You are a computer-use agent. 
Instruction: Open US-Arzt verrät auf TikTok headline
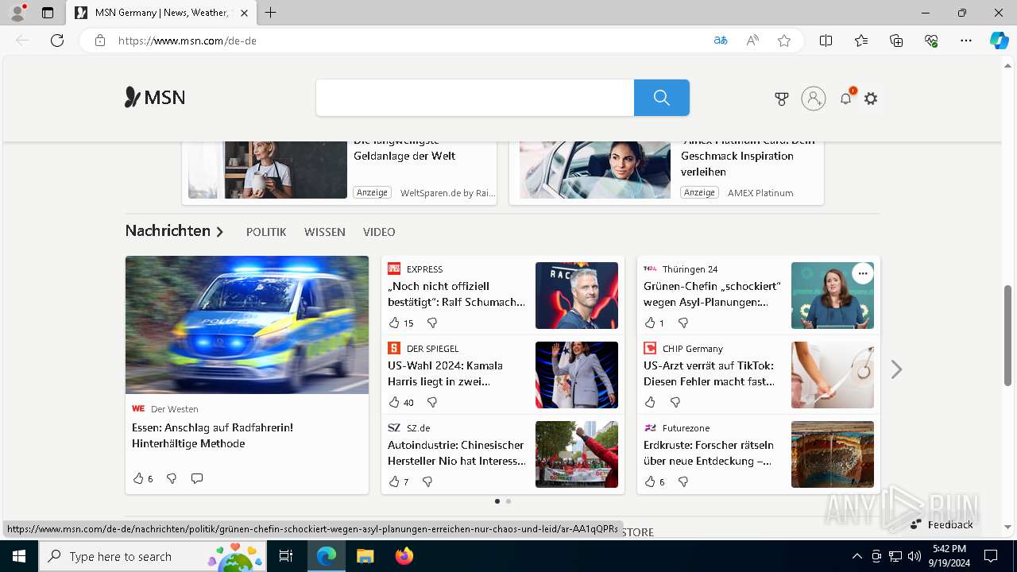coord(710,373)
